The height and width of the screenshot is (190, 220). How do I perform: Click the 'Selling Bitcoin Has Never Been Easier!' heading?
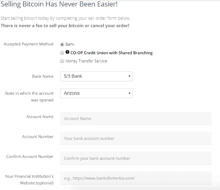tap(59, 5)
